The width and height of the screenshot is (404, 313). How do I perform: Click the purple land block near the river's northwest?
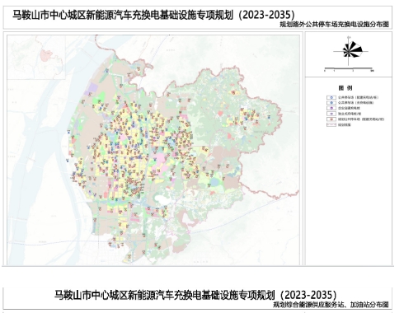[x=92, y=87]
